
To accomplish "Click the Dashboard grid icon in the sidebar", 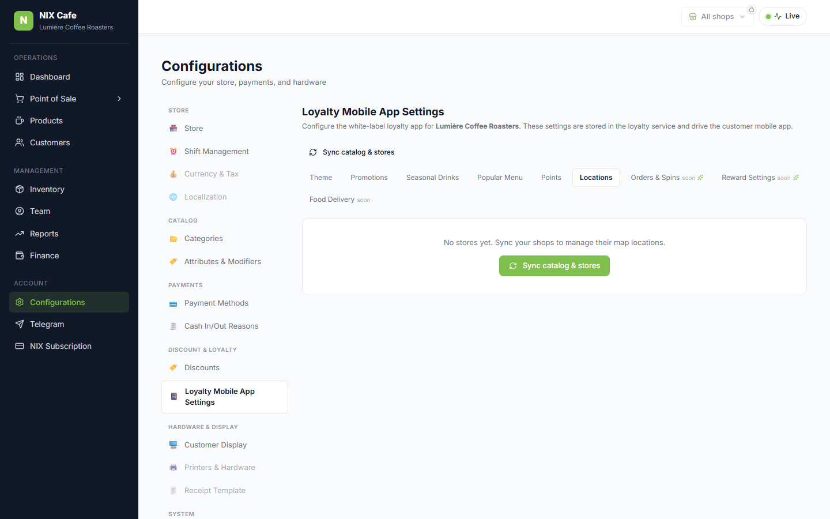I will 20,77.
